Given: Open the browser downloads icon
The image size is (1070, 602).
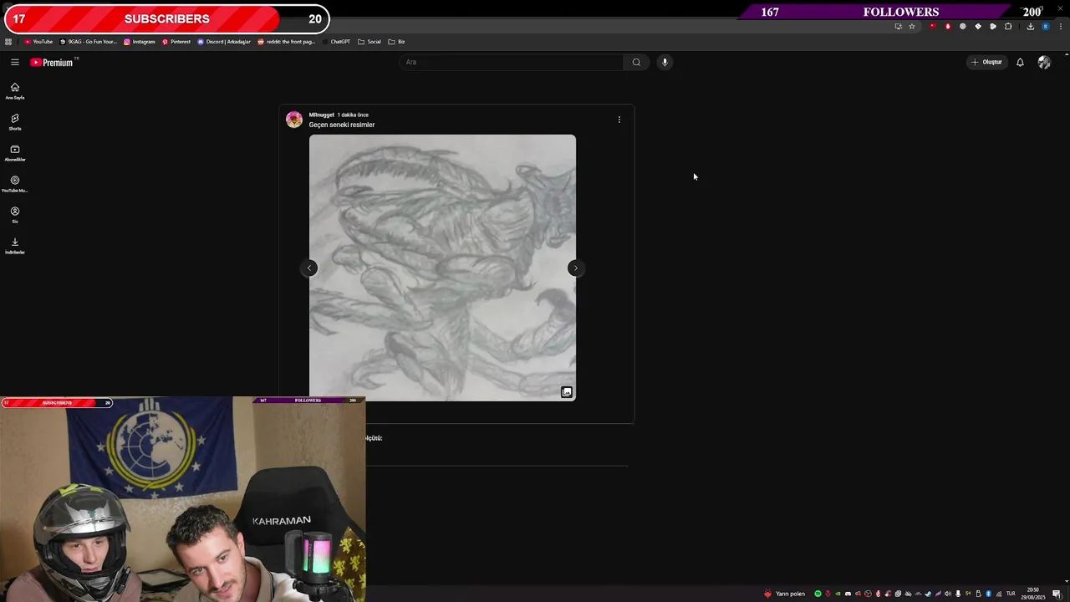Looking at the screenshot, I should (x=1031, y=26).
